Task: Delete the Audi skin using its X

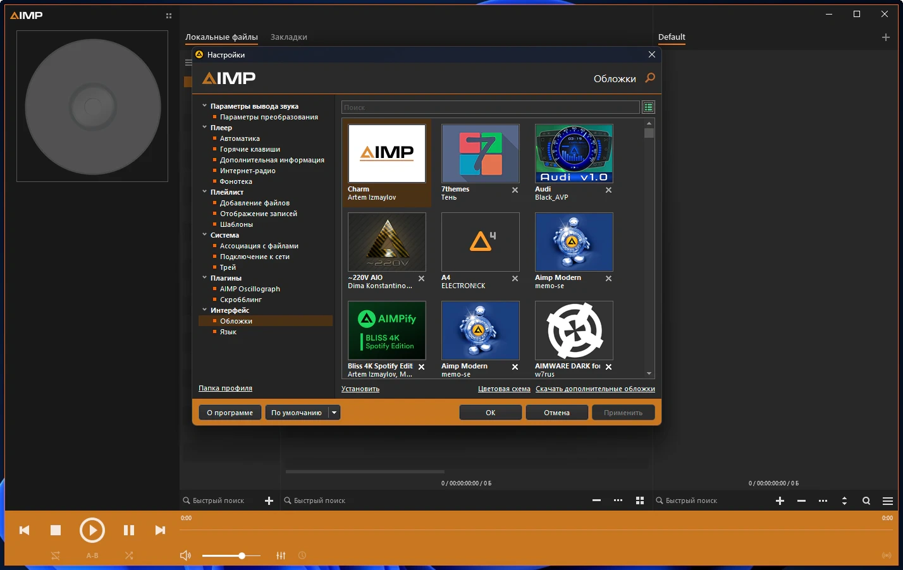Action: pyautogui.click(x=608, y=190)
